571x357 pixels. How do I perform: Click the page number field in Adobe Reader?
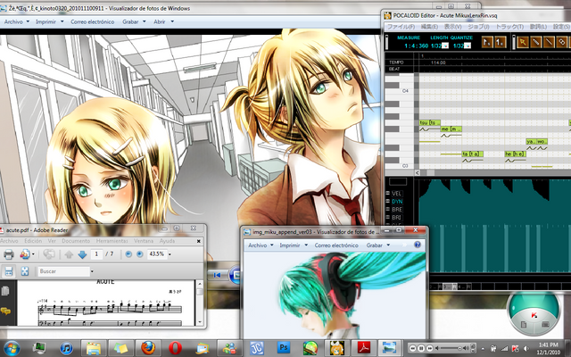(96, 253)
